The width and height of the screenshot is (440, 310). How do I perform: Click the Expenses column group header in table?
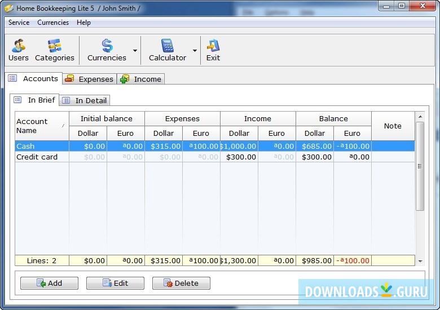tap(182, 118)
